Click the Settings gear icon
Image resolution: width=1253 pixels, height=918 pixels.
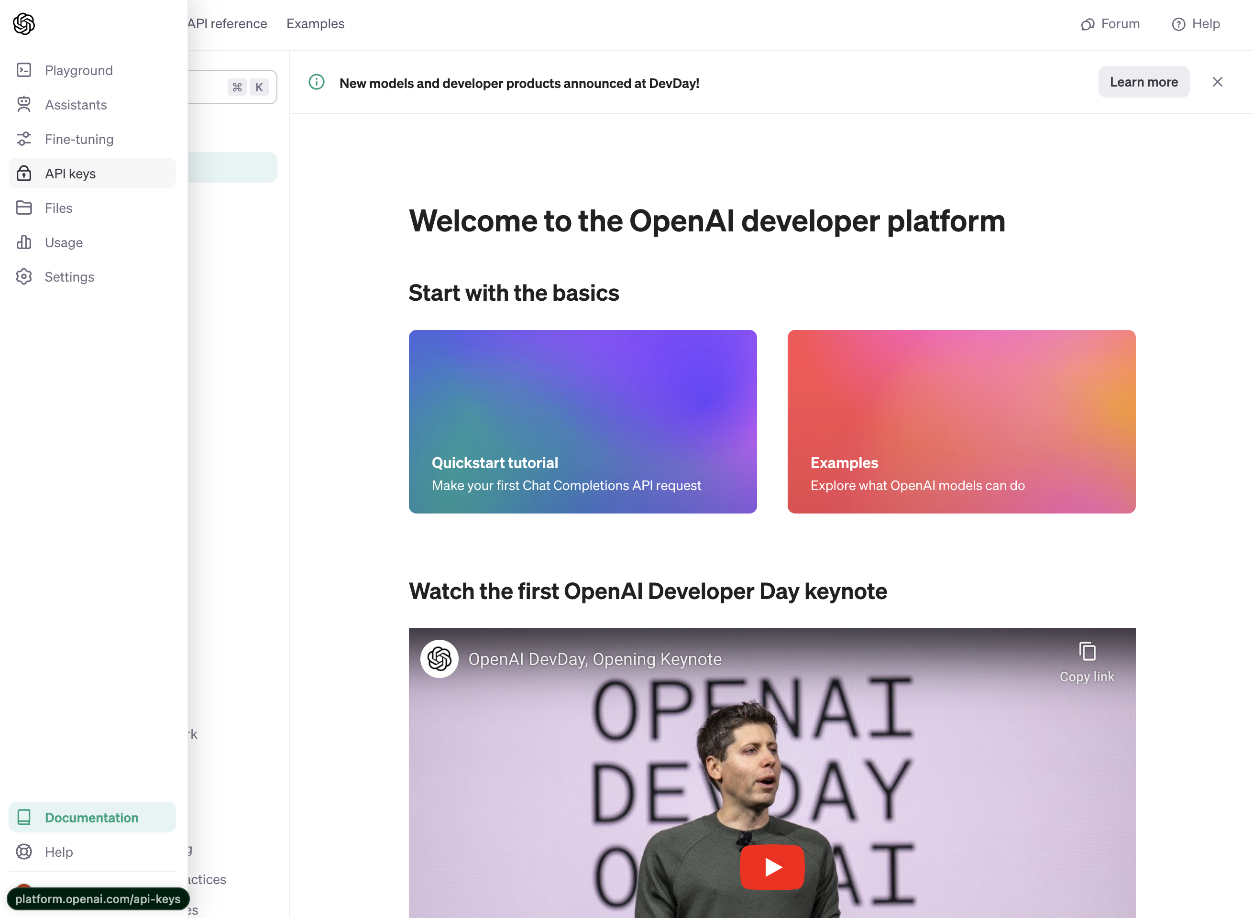24,277
